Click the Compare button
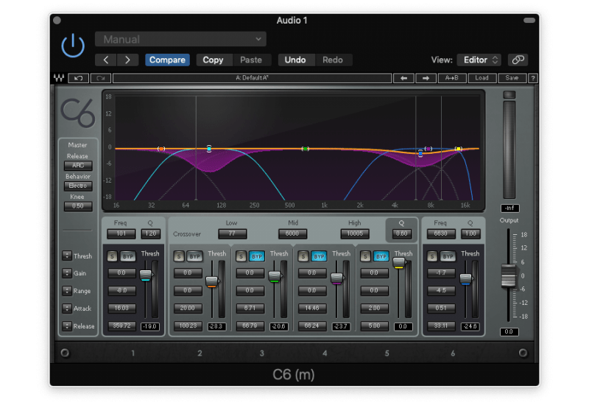This screenshot has height=405, width=589. (167, 60)
